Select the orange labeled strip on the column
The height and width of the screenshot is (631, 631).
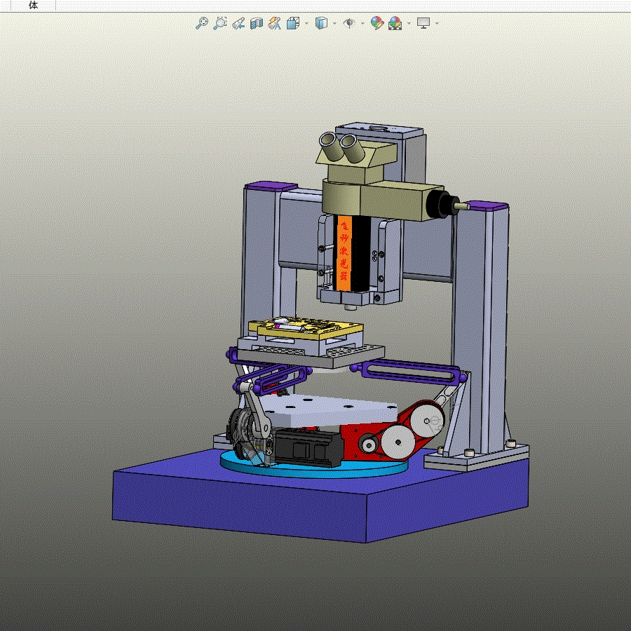point(344,253)
